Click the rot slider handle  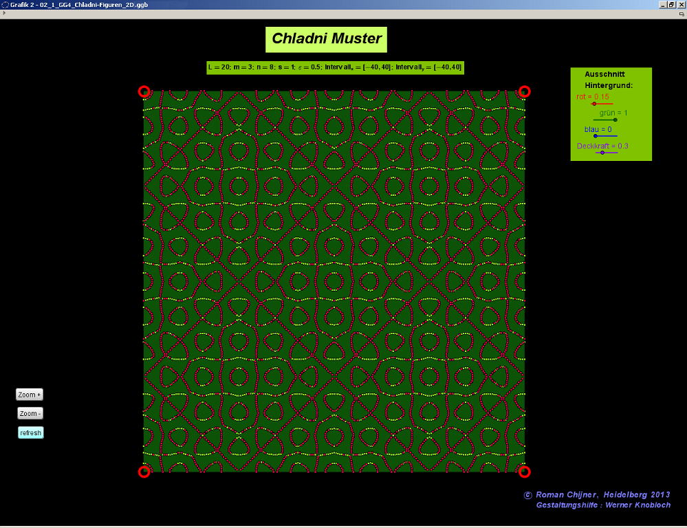pos(594,104)
